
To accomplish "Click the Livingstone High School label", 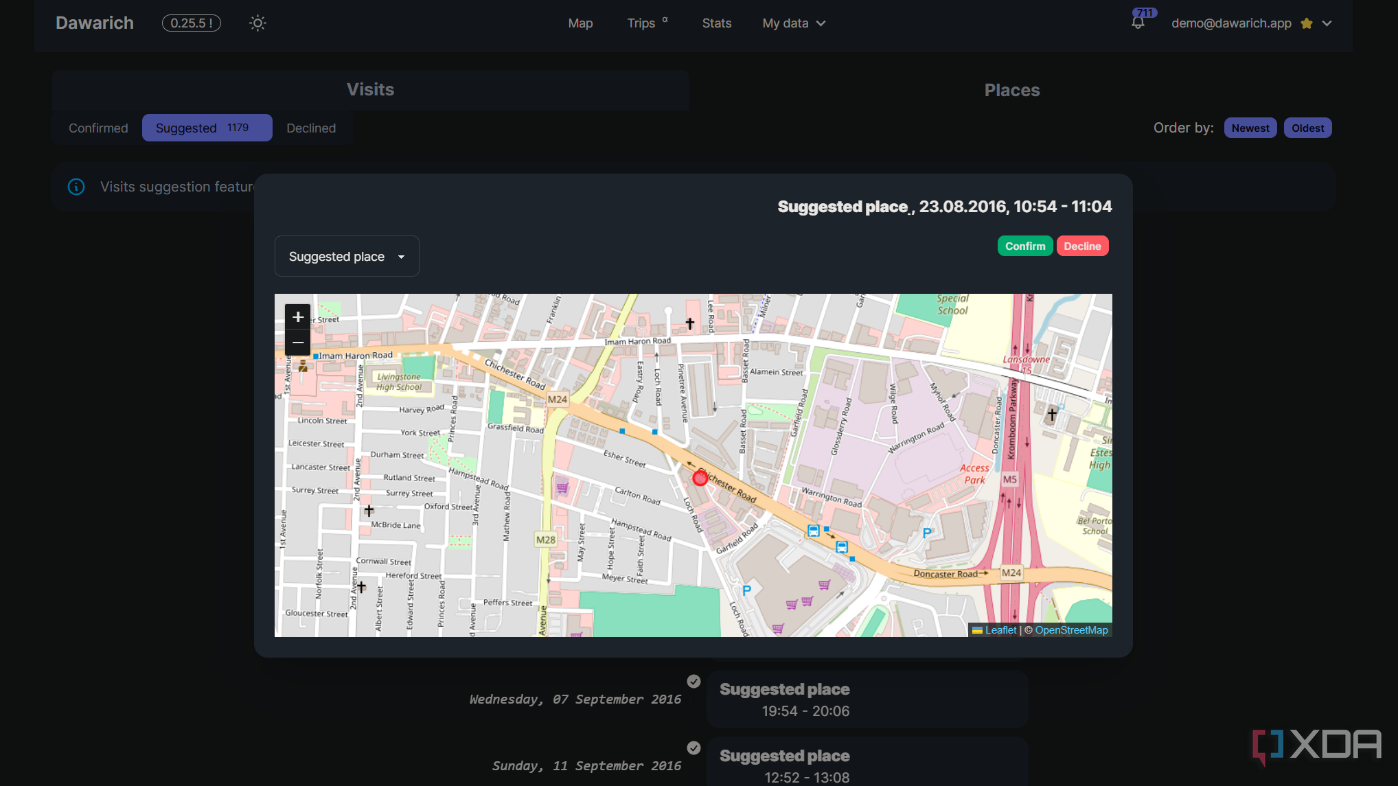I will click(399, 382).
